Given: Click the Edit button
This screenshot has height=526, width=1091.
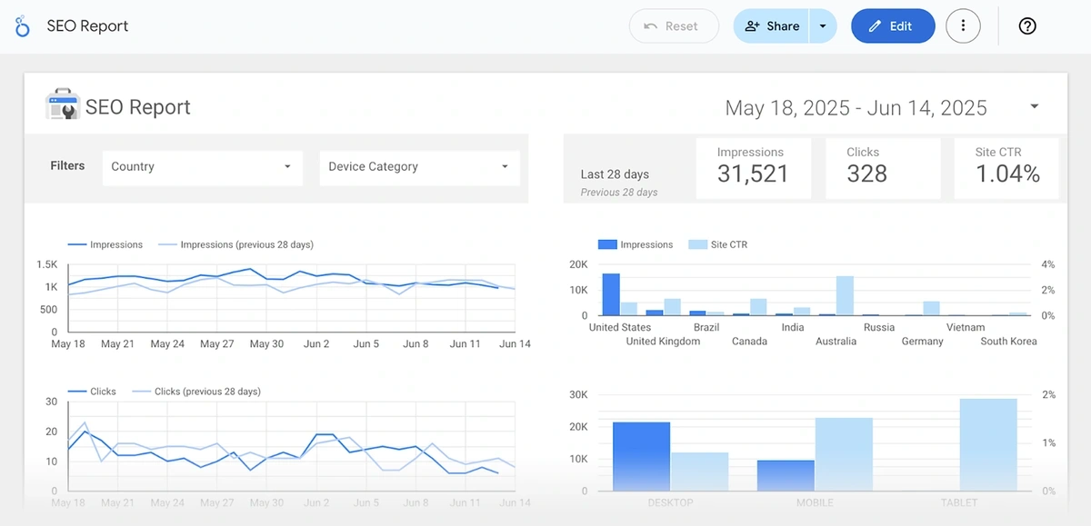Looking at the screenshot, I should click(893, 25).
